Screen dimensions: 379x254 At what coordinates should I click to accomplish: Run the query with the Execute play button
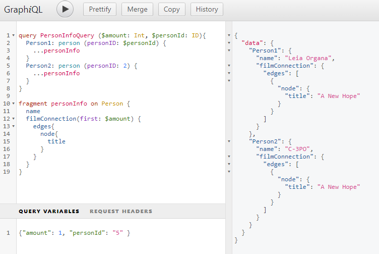click(65, 9)
